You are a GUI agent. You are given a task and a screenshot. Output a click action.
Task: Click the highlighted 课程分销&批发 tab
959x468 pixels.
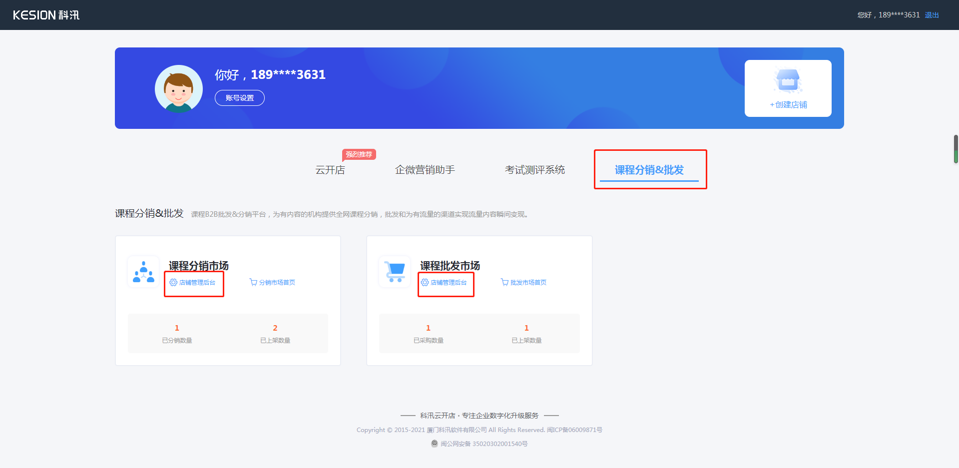click(650, 170)
